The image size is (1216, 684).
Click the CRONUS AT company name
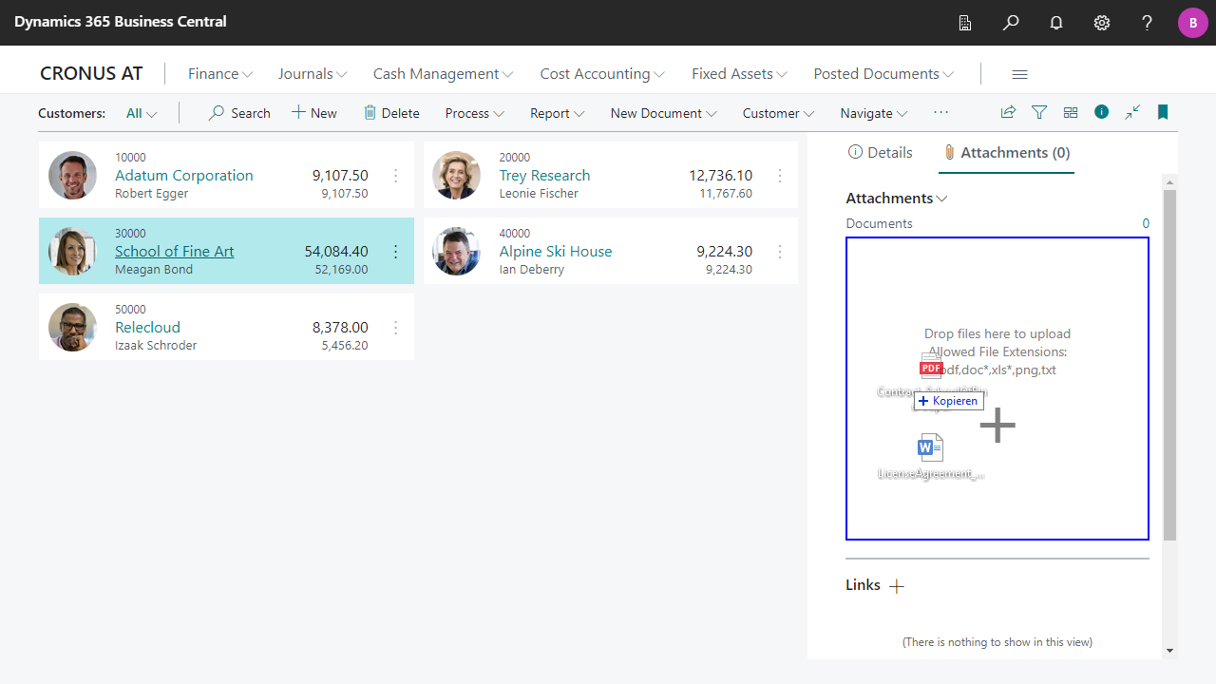click(91, 73)
